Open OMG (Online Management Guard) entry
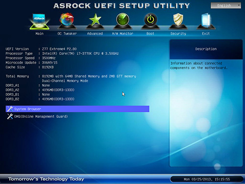 pos(41,116)
